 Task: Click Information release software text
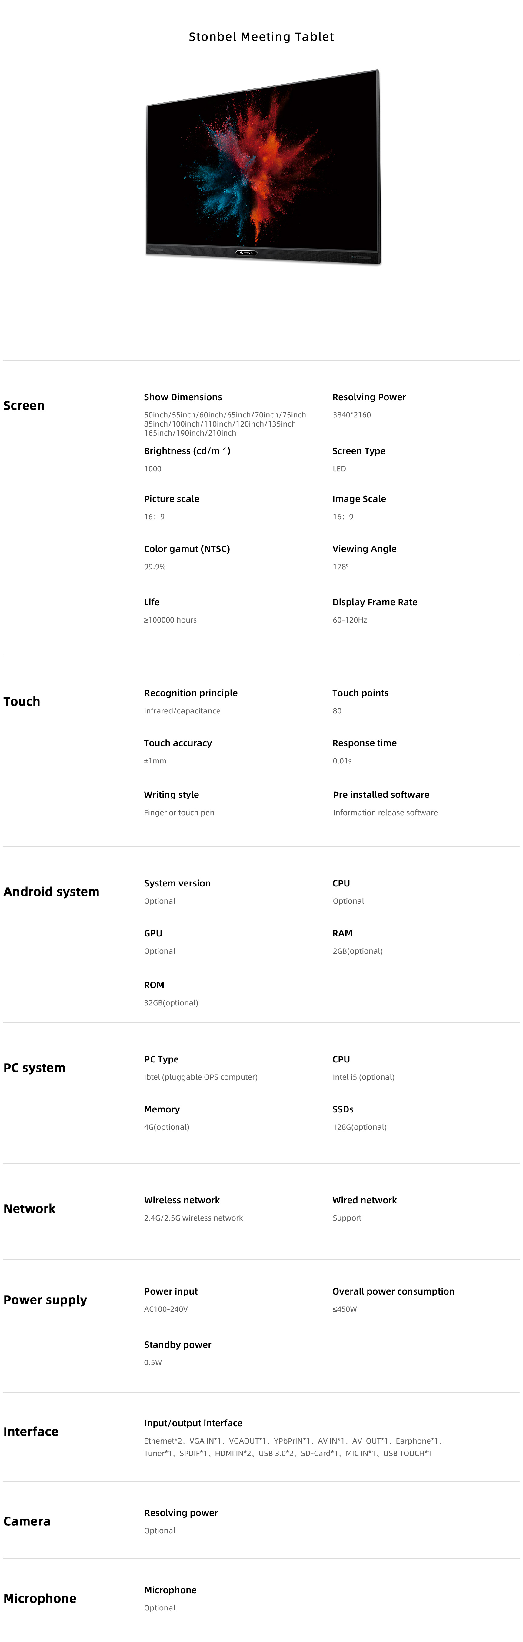(385, 813)
